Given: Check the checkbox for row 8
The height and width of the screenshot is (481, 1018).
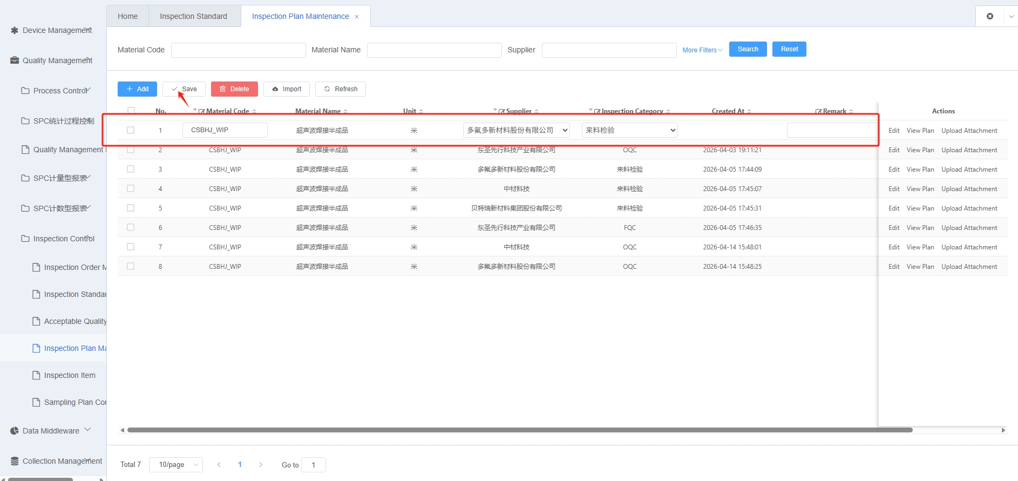Looking at the screenshot, I should click(x=131, y=266).
